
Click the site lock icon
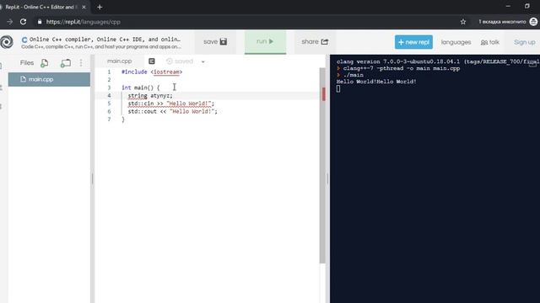[40, 22]
